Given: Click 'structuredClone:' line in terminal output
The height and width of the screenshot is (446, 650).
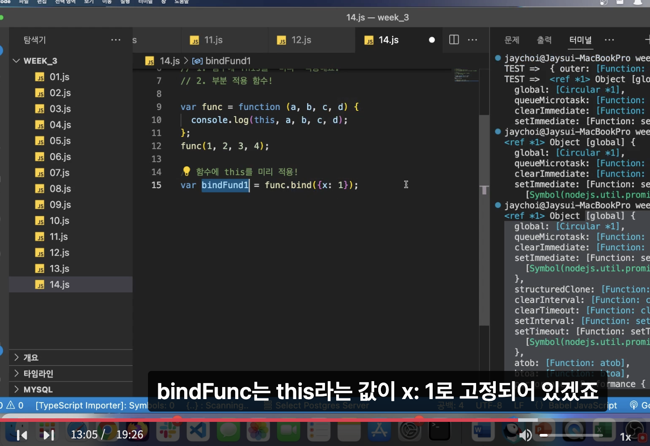Looking at the screenshot, I should click(582, 290).
